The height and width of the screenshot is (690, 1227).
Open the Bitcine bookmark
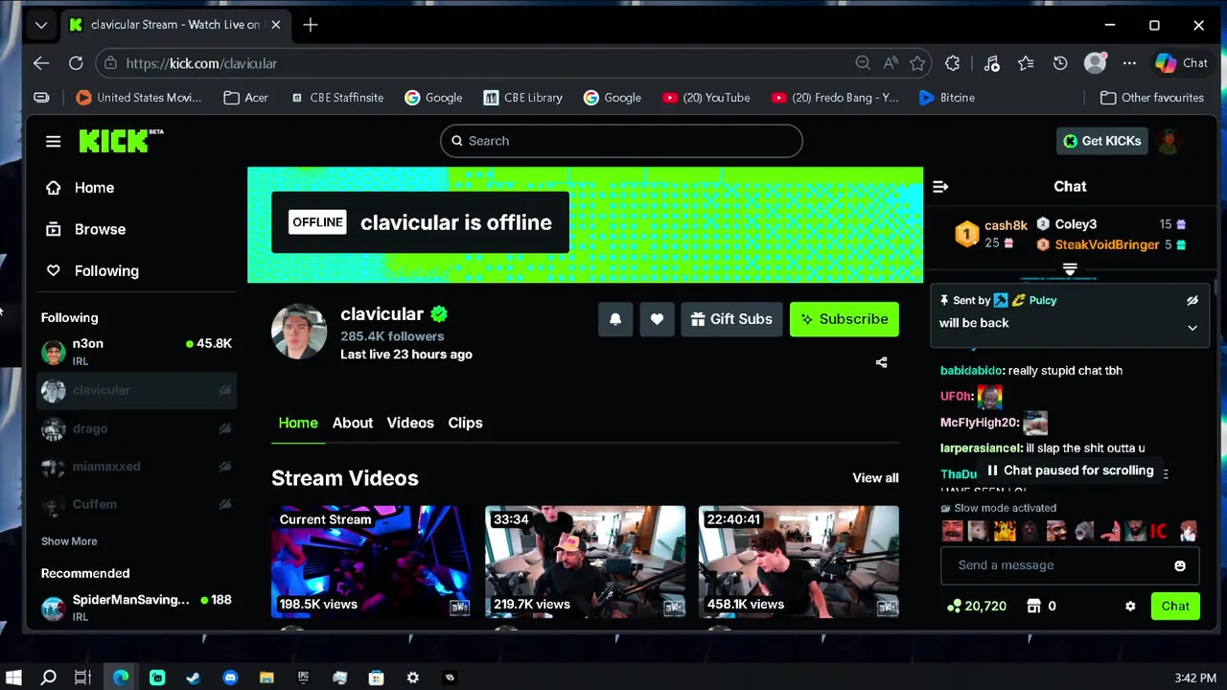[x=946, y=98]
